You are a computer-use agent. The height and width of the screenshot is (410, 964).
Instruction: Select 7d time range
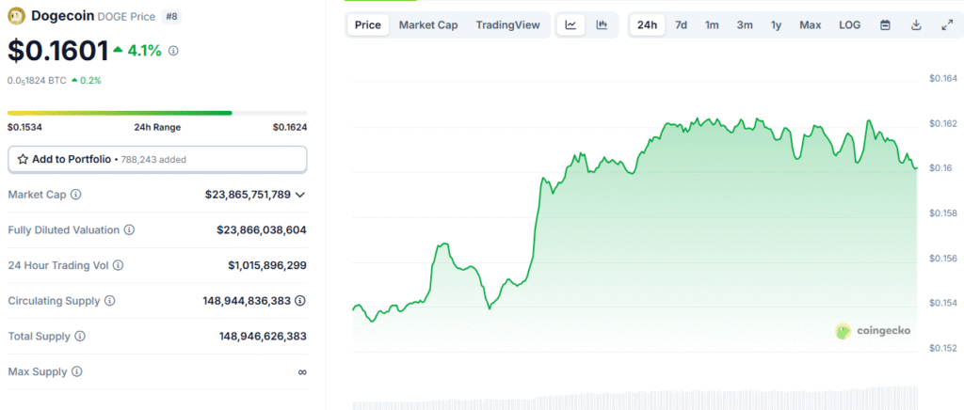[x=682, y=25]
